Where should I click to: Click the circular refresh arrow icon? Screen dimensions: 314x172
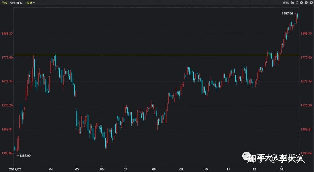coord(297,3)
